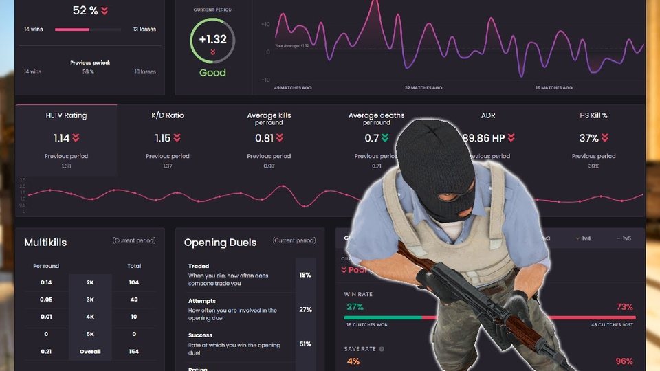Click the clutch win rate green bar

click(x=383, y=317)
